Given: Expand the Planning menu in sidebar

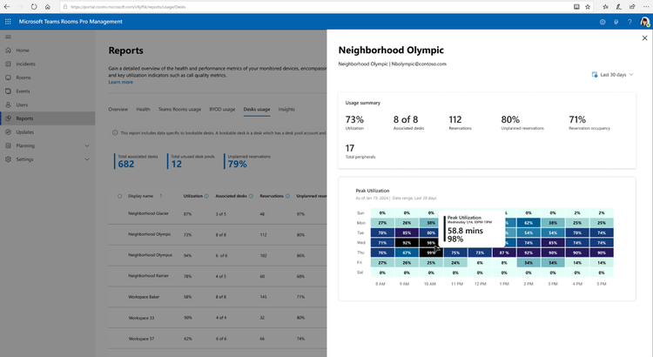Looking at the screenshot, I should [x=87, y=145].
